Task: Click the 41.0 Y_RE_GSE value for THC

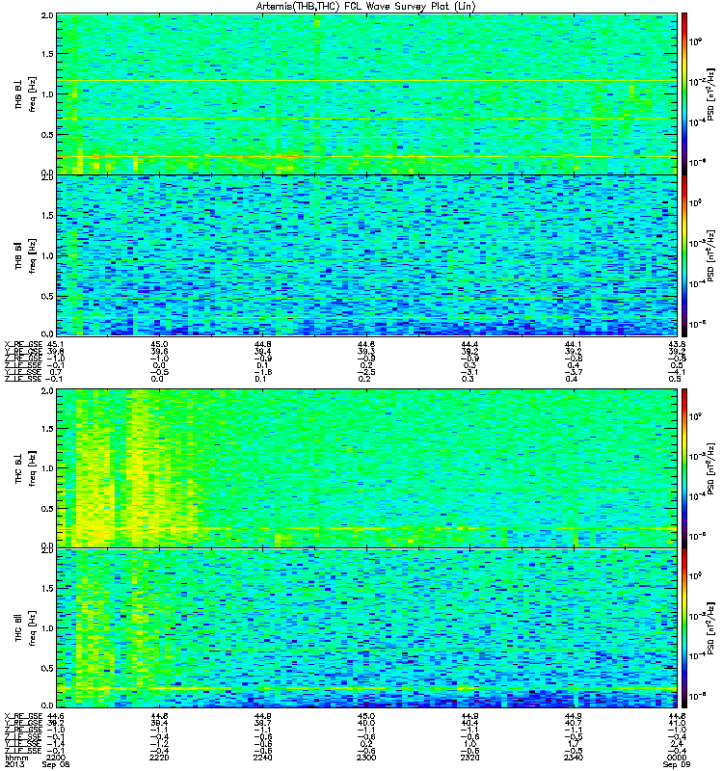Action: (x=677, y=724)
